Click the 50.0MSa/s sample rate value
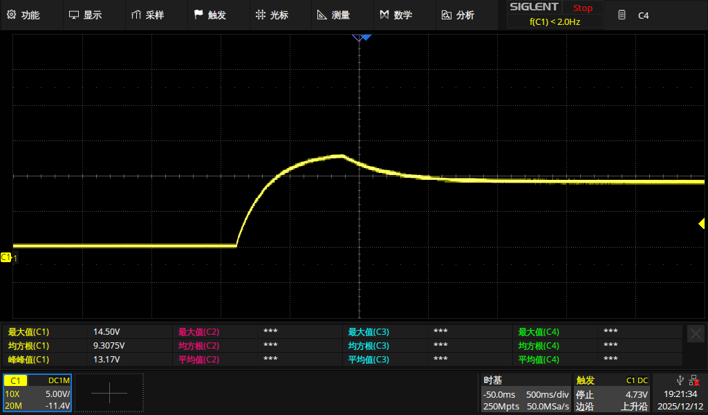 coord(548,407)
